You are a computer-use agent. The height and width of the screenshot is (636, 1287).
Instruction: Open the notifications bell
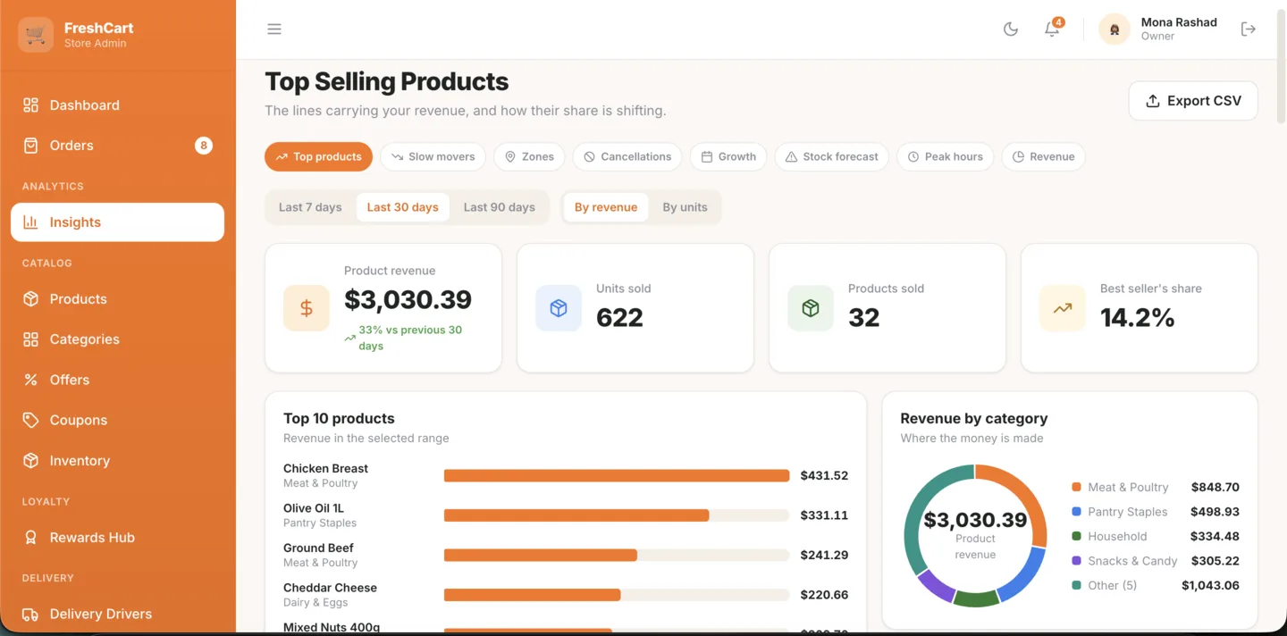tap(1052, 29)
